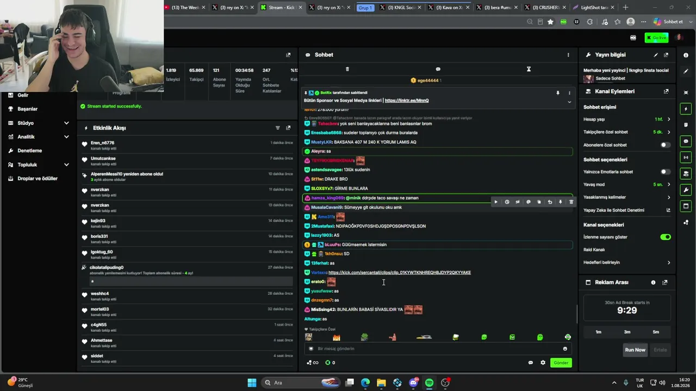Screen dimensions: 696x391
Task: Click the fire emote in emote row
Action: pyautogui.click(x=337, y=337)
